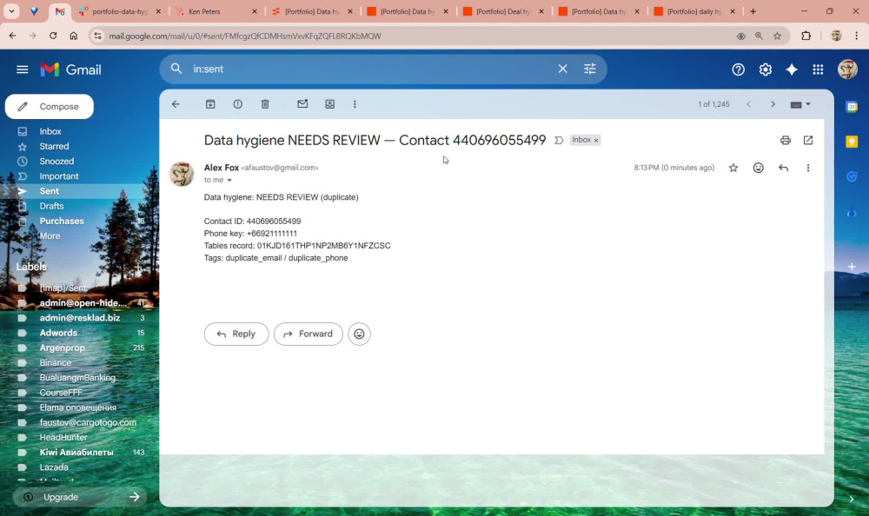Collapse the side panel arrow

pyautogui.click(x=852, y=499)
